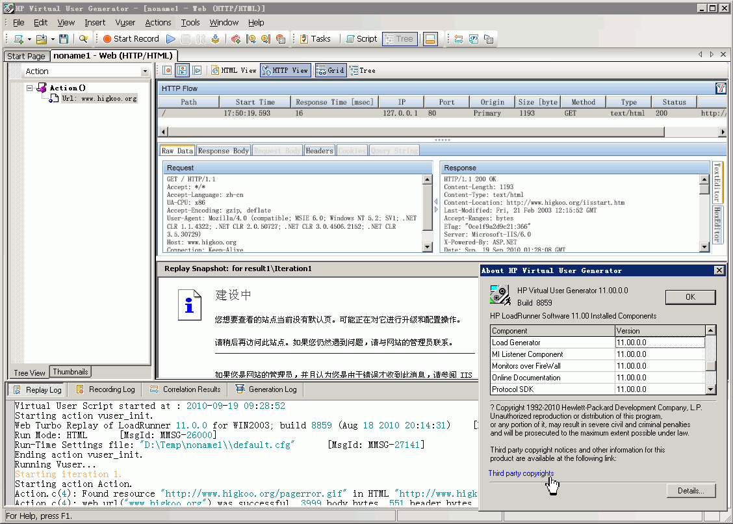Screen dimensions: 733x524
Task: Open the Tools menu
Action: pyautogui.click(x=190, y=23)
